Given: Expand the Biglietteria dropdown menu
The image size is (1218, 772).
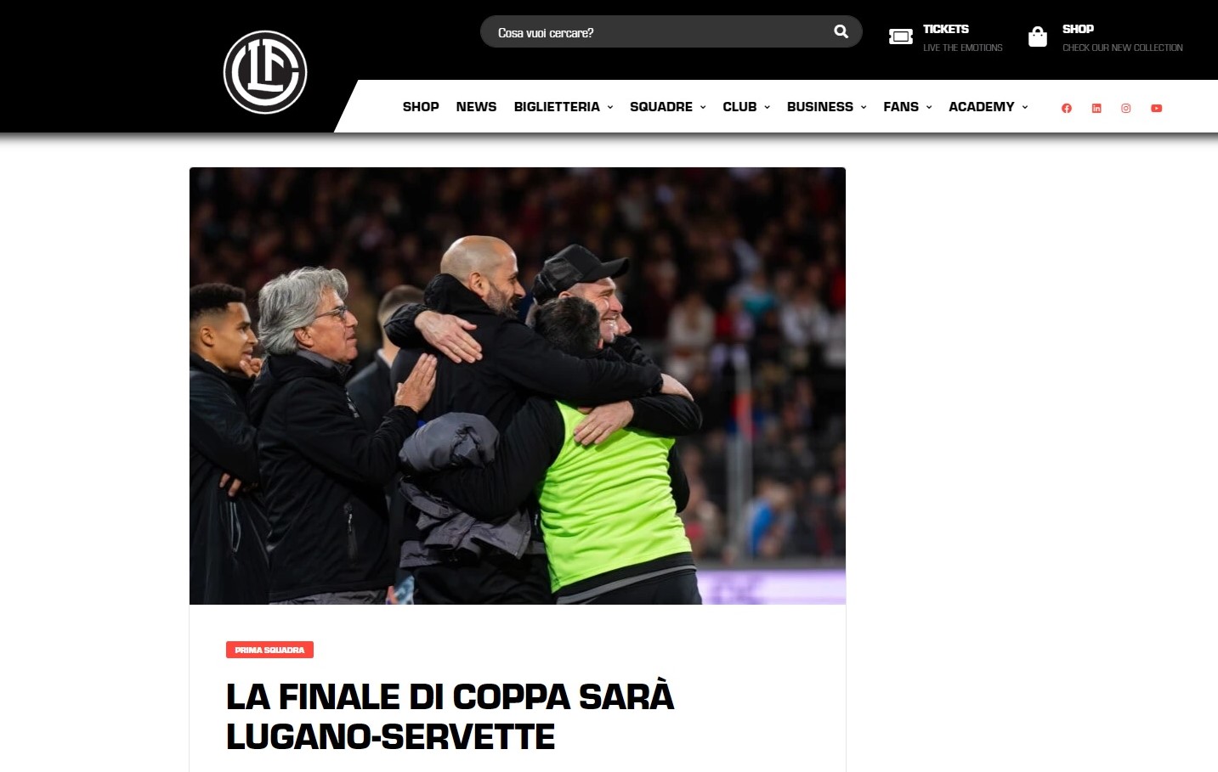Looking at the screenshot, I should (x=564, y=107).
